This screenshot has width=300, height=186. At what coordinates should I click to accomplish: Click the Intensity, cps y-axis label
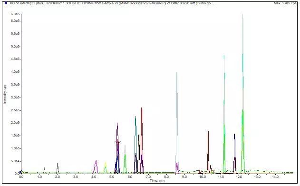[5, 94]
